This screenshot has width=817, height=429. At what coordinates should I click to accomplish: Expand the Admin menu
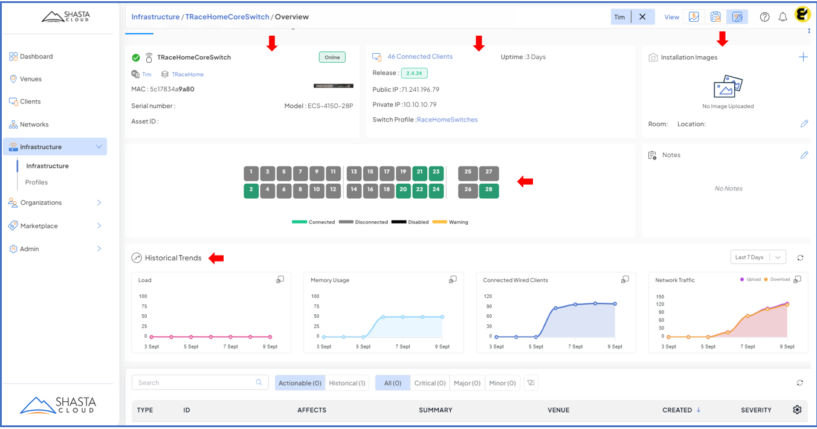point(99,248)
